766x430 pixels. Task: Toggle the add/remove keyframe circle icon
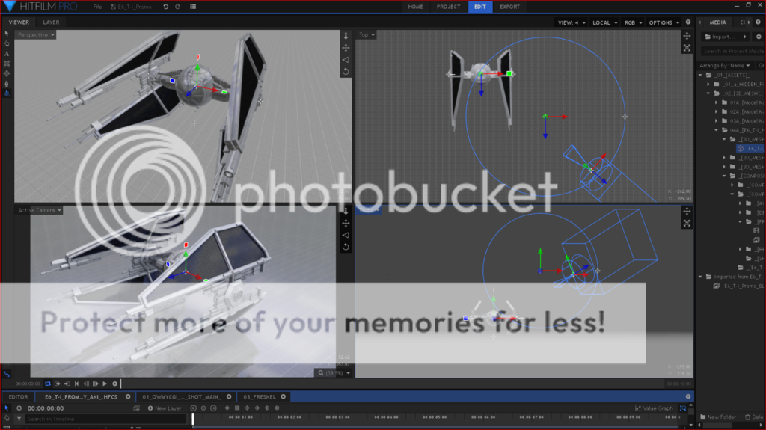pyautogui.click(x=203, y=408)
